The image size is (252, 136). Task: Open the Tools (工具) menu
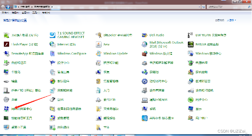36,12
